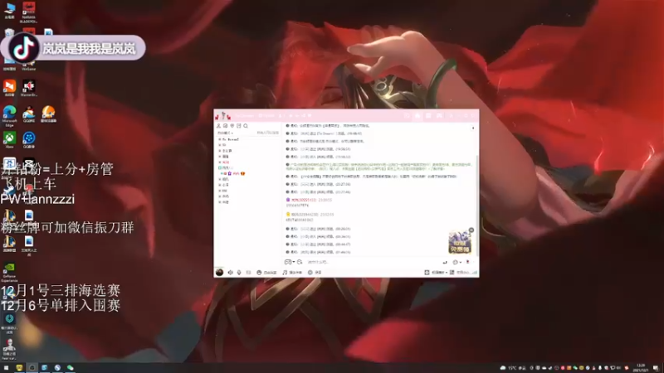Click the Windows Start button
The image size is (664, 373).
[6, 368]
